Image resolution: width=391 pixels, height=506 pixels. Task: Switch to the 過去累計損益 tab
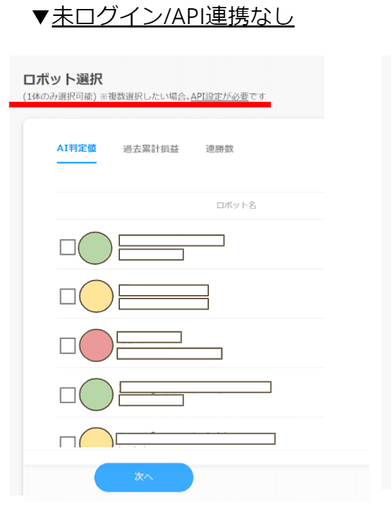pyautogui.click(x=151, y=149)
